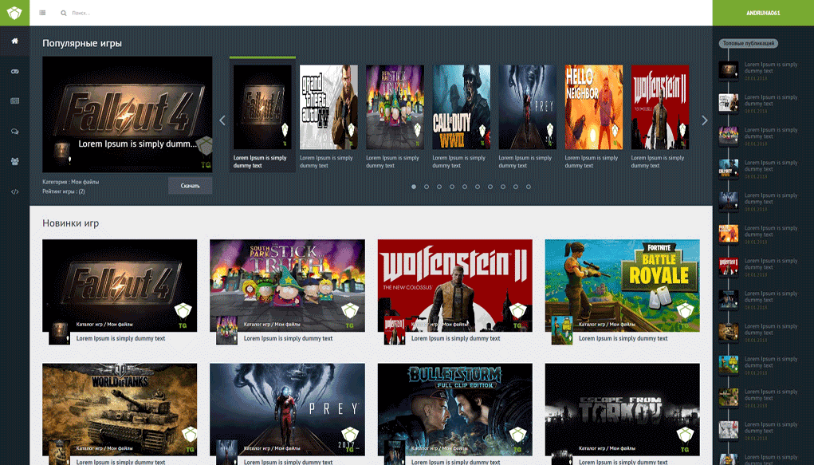Screen dimensions: 814x465
Task: Open Wolfenstein II New Colossus card
Action: [x=454, y=286]
